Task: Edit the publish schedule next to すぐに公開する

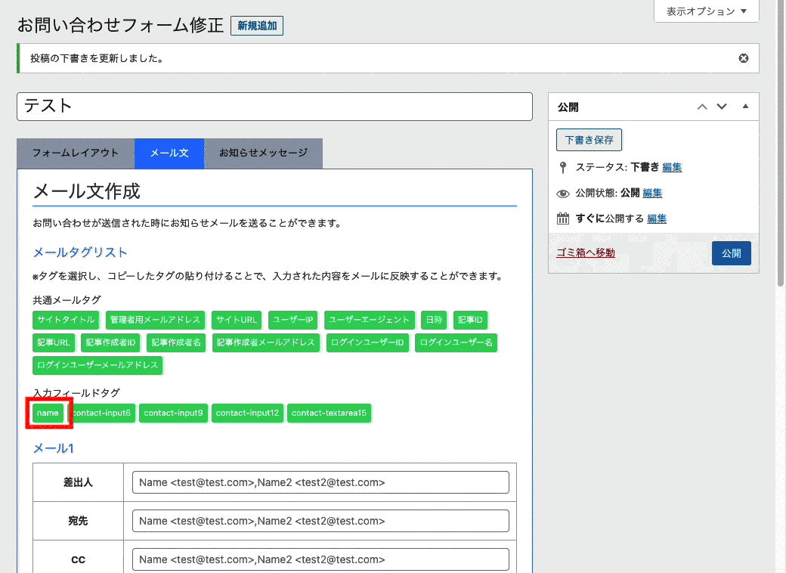Action: [657, 219]
